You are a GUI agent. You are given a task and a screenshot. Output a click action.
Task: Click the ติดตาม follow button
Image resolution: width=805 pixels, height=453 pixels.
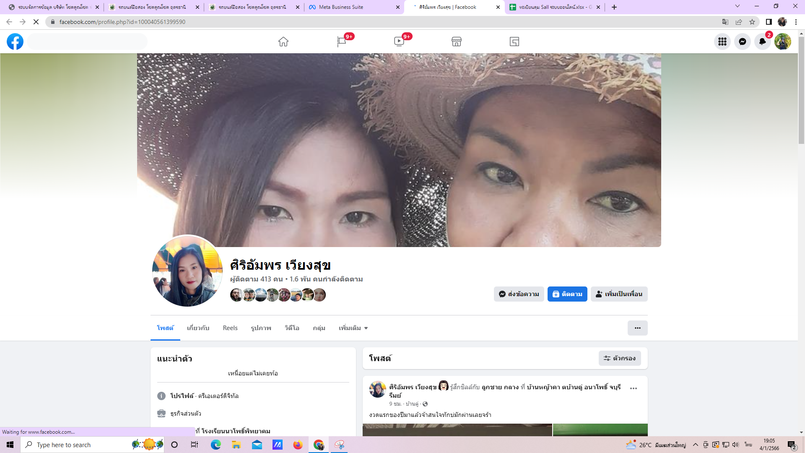click(x=567, y=294)
